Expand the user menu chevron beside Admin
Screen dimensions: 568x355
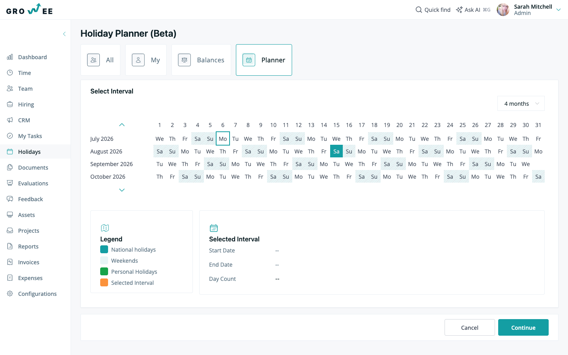click(559, 10)
